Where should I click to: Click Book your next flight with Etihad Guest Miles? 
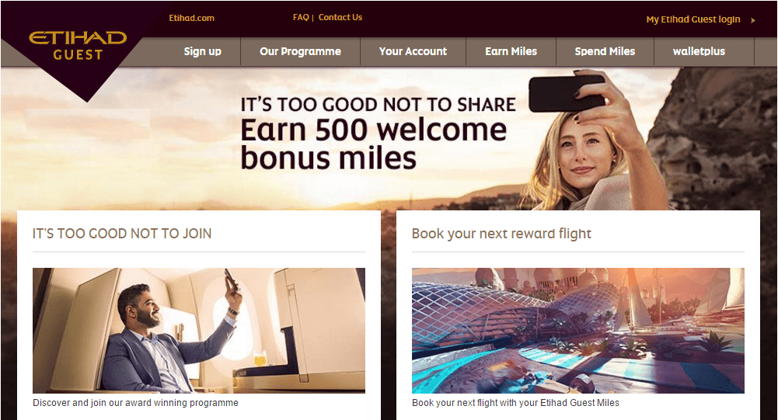515,403
